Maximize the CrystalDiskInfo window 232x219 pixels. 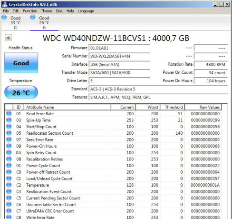pyautogui.click(x=221, y=4)
